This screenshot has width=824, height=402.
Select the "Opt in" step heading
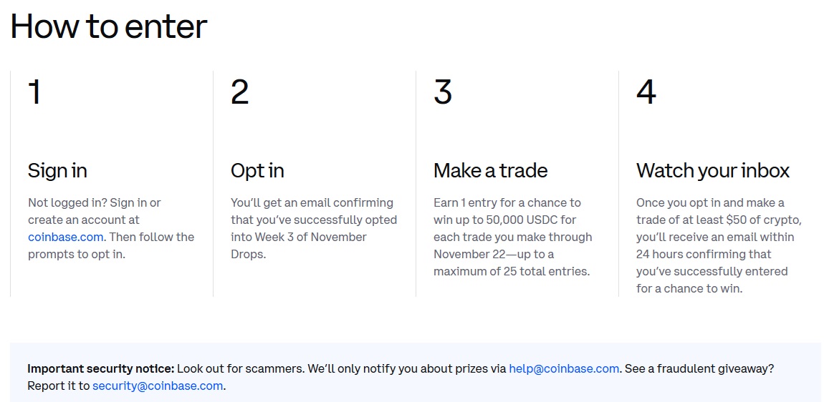pos(257,171)
